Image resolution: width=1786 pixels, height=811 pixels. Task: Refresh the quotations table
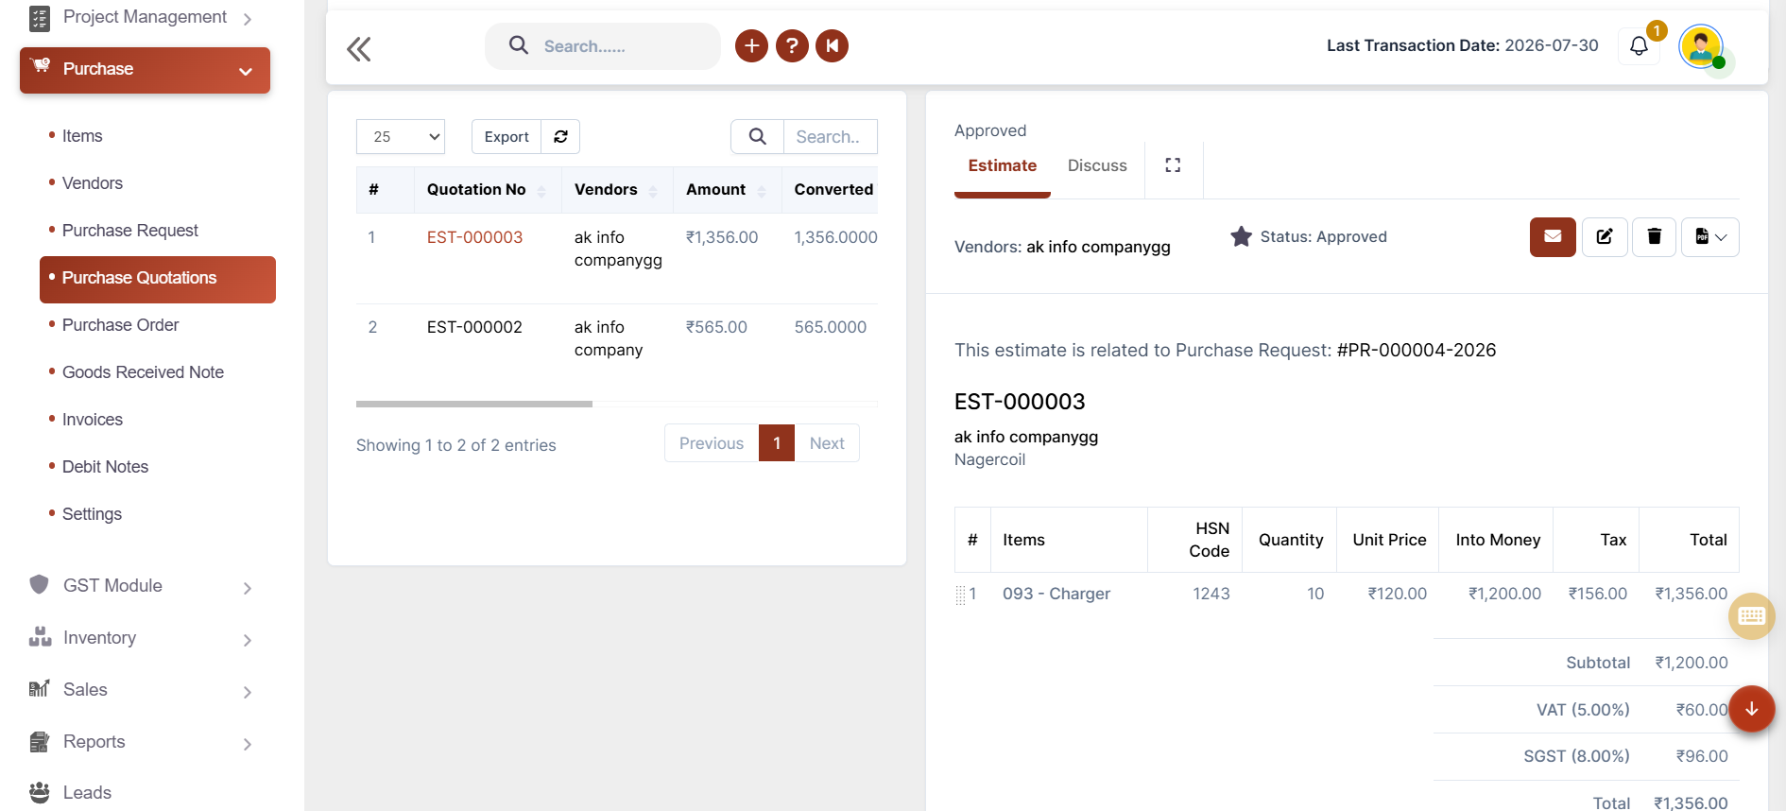click(560, 136)
